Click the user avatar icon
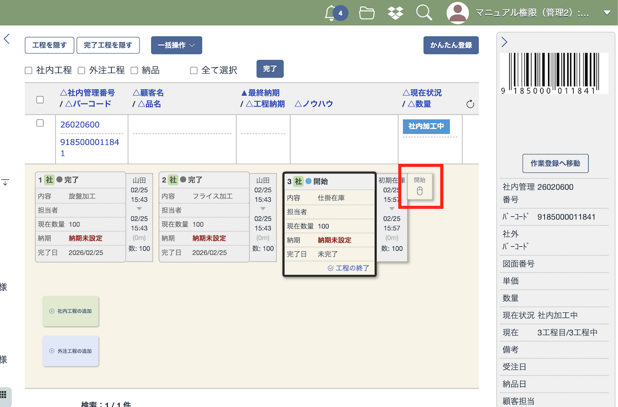The image size is (618, 407). point(457,13)
